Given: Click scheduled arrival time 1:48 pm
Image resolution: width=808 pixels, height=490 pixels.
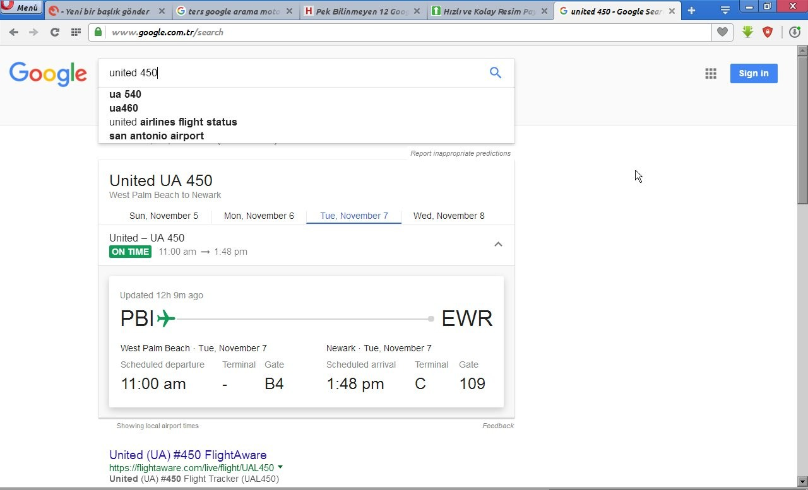Looking at the screenshot, I should pos(355,383).
